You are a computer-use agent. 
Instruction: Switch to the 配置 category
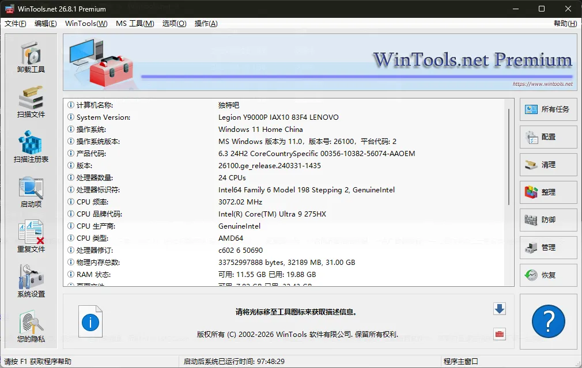tap(548, 137)
